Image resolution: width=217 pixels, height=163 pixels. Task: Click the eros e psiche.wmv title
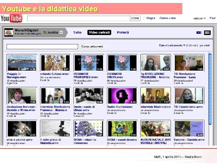point(20,140)
